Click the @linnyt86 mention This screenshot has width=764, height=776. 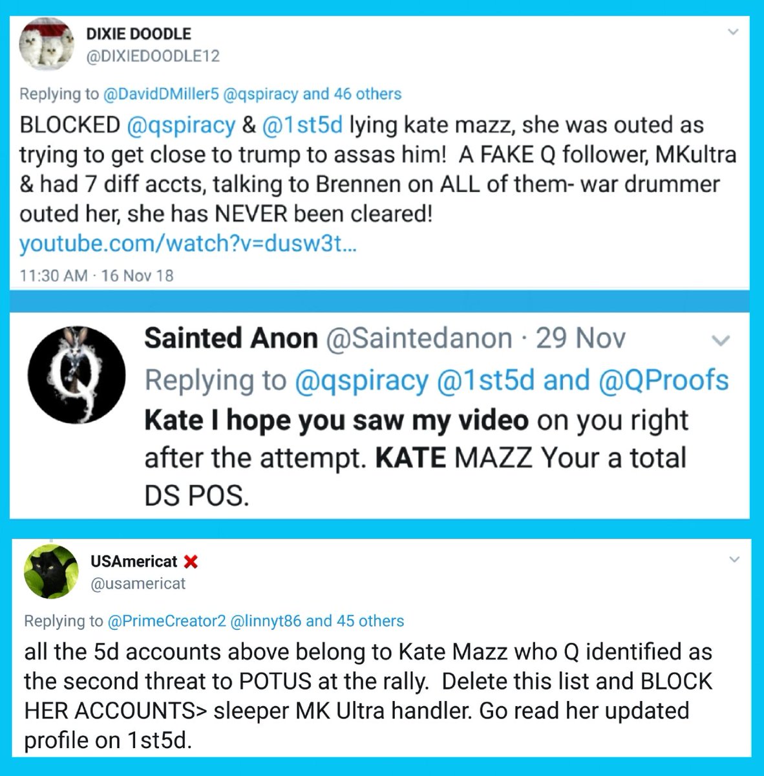[x=266, y=621]
